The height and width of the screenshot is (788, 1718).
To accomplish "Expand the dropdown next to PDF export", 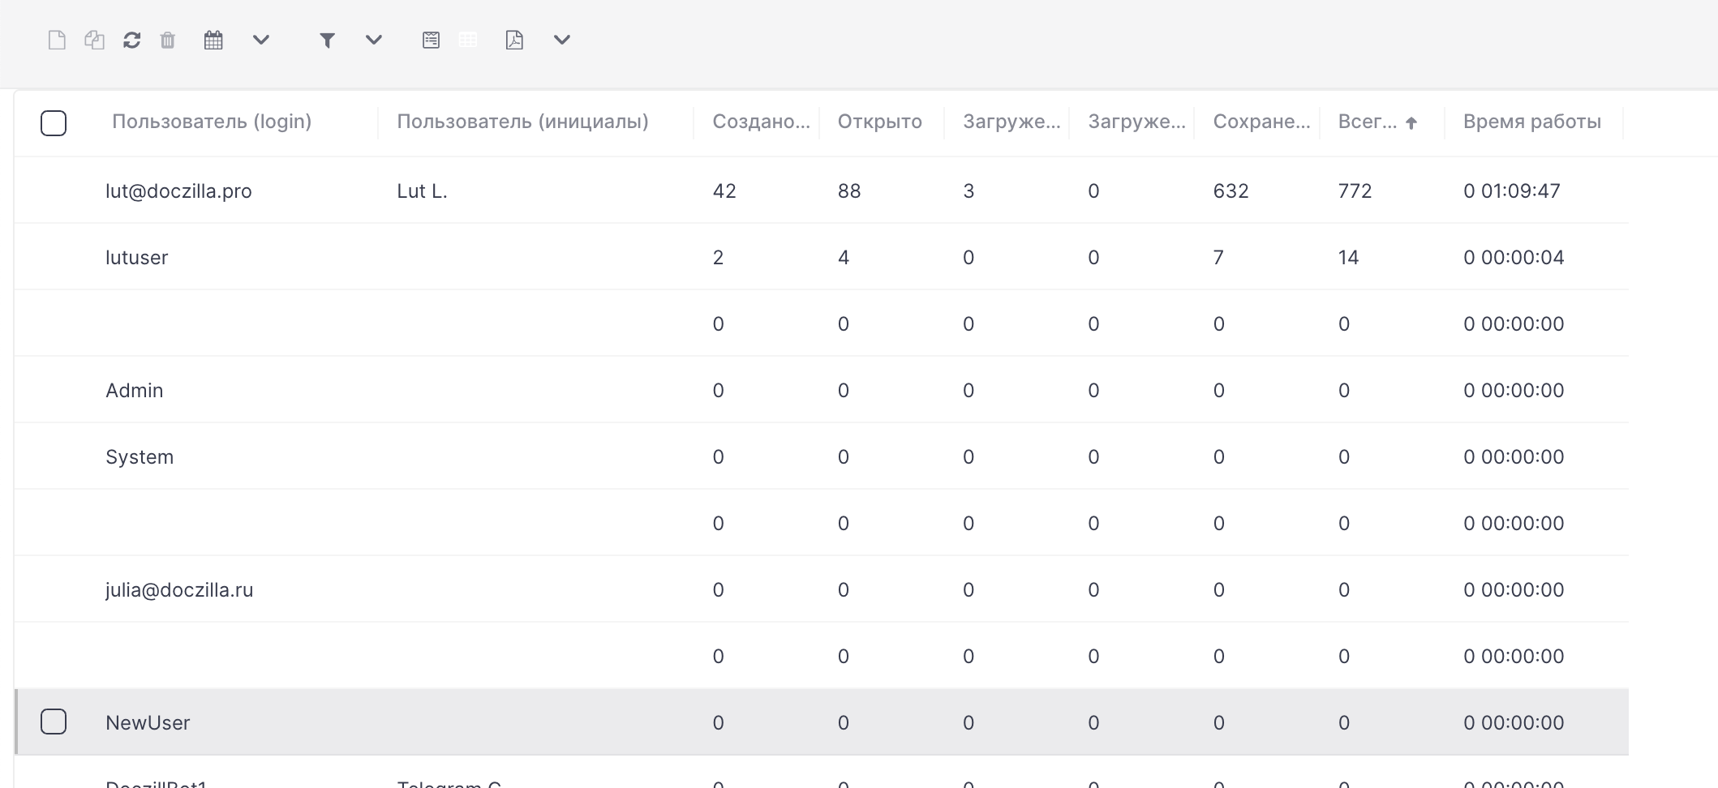I will pyautogui.click(x=562, y=40).
